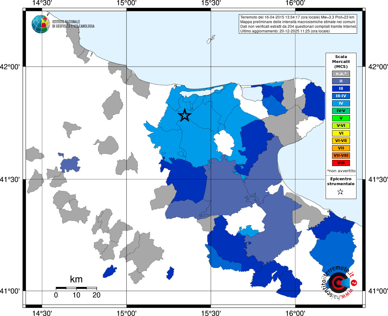The image size is (388, 316).
Task: Click the III-IV intensity legend swatch
Action: [341, 96]
